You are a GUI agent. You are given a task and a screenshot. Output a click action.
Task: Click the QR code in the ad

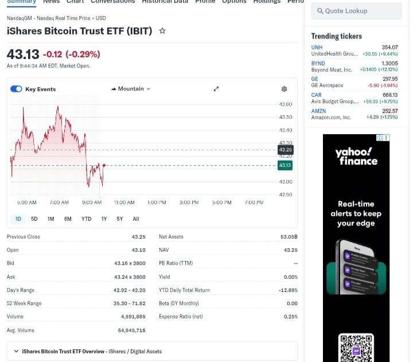tap(356, 348)
